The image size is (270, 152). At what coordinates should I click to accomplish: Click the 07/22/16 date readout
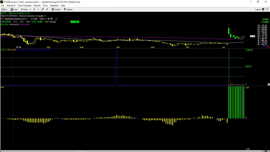click(x=6, y=22)
